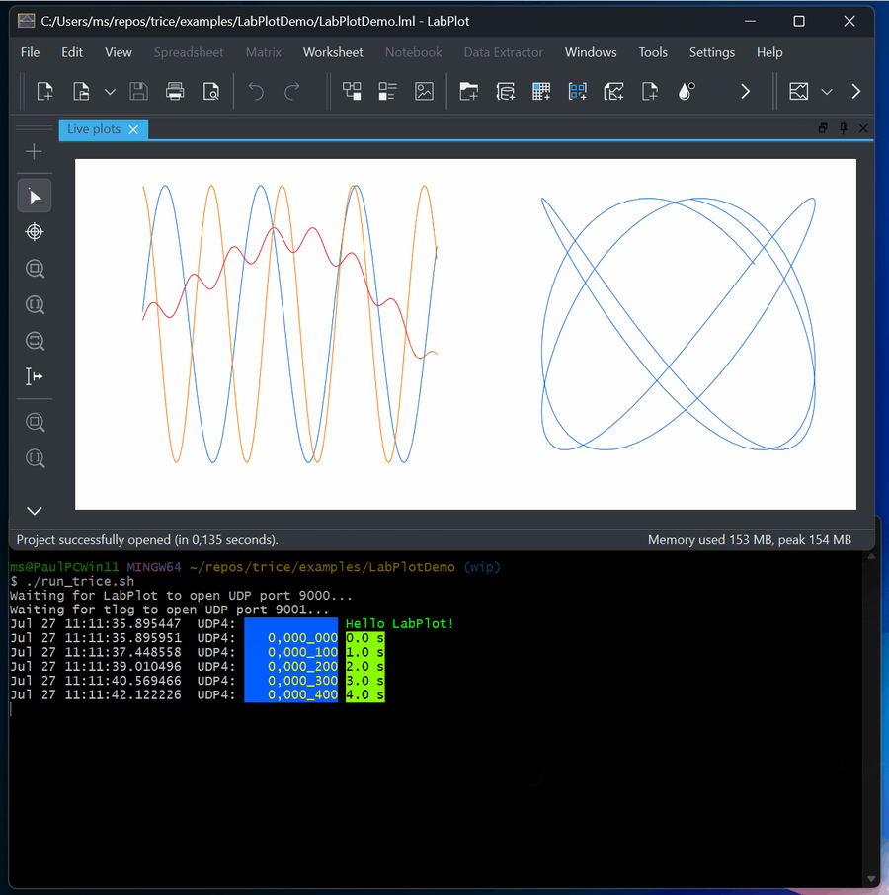Select the sine wave time-series plot
889x895 pixels.
point(289,324)
